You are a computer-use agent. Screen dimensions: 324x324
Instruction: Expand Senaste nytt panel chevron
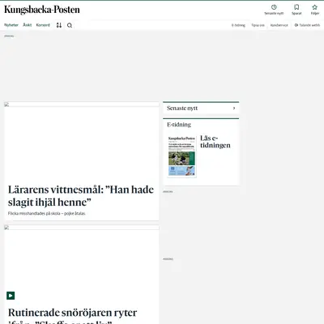234,108
